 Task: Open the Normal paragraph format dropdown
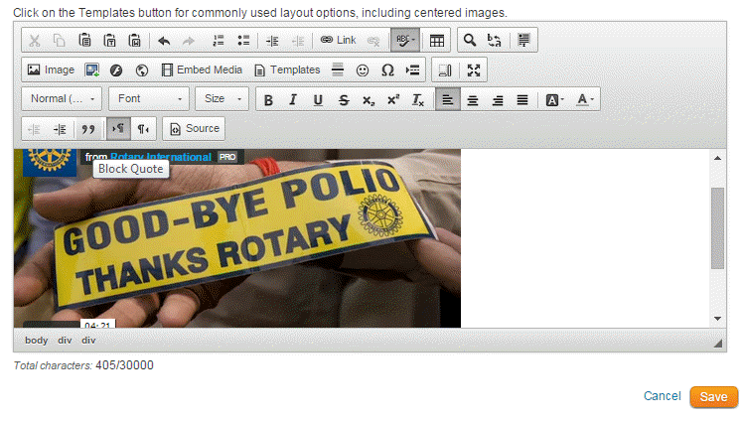point(63,99)
